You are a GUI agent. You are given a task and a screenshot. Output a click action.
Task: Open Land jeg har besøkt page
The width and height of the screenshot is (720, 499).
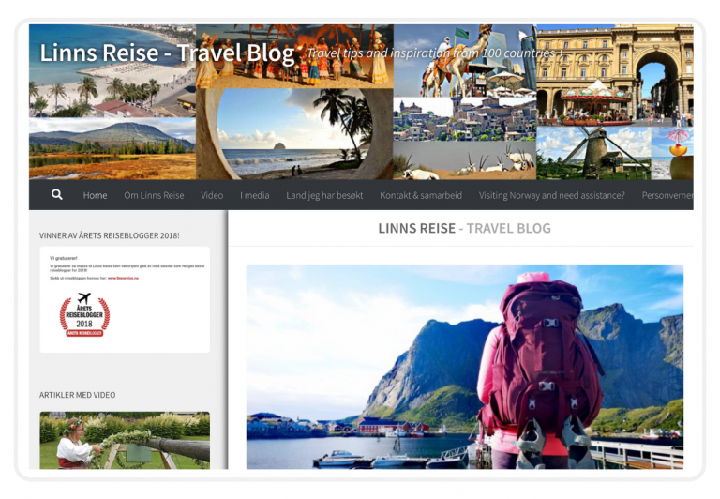point(324,195)
